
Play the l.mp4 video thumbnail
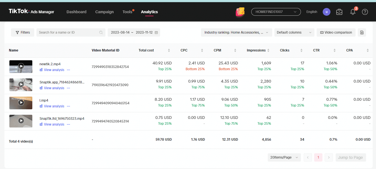[x=21, y=103]
